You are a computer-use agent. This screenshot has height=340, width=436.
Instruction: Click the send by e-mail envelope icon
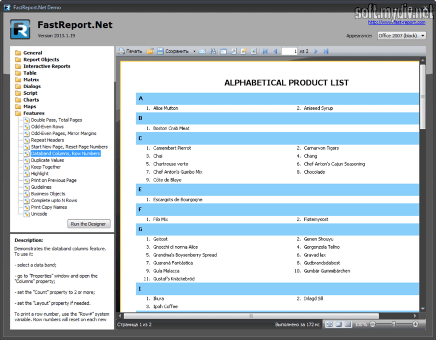202,51
